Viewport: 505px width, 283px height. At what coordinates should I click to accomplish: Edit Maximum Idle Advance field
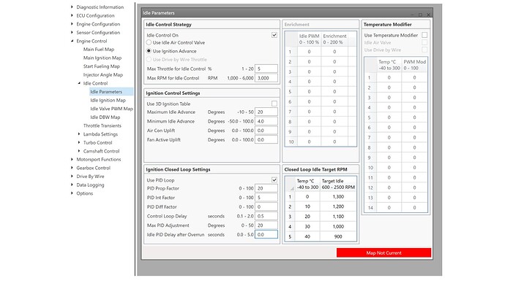coord(266,112)
